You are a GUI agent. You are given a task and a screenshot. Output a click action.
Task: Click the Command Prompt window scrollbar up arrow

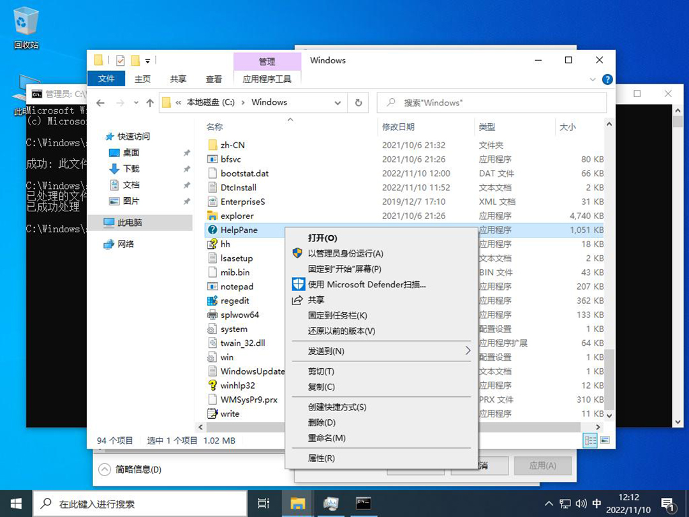678,110
